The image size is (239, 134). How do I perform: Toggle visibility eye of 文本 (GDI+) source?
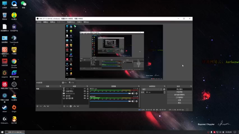point(85,89)
